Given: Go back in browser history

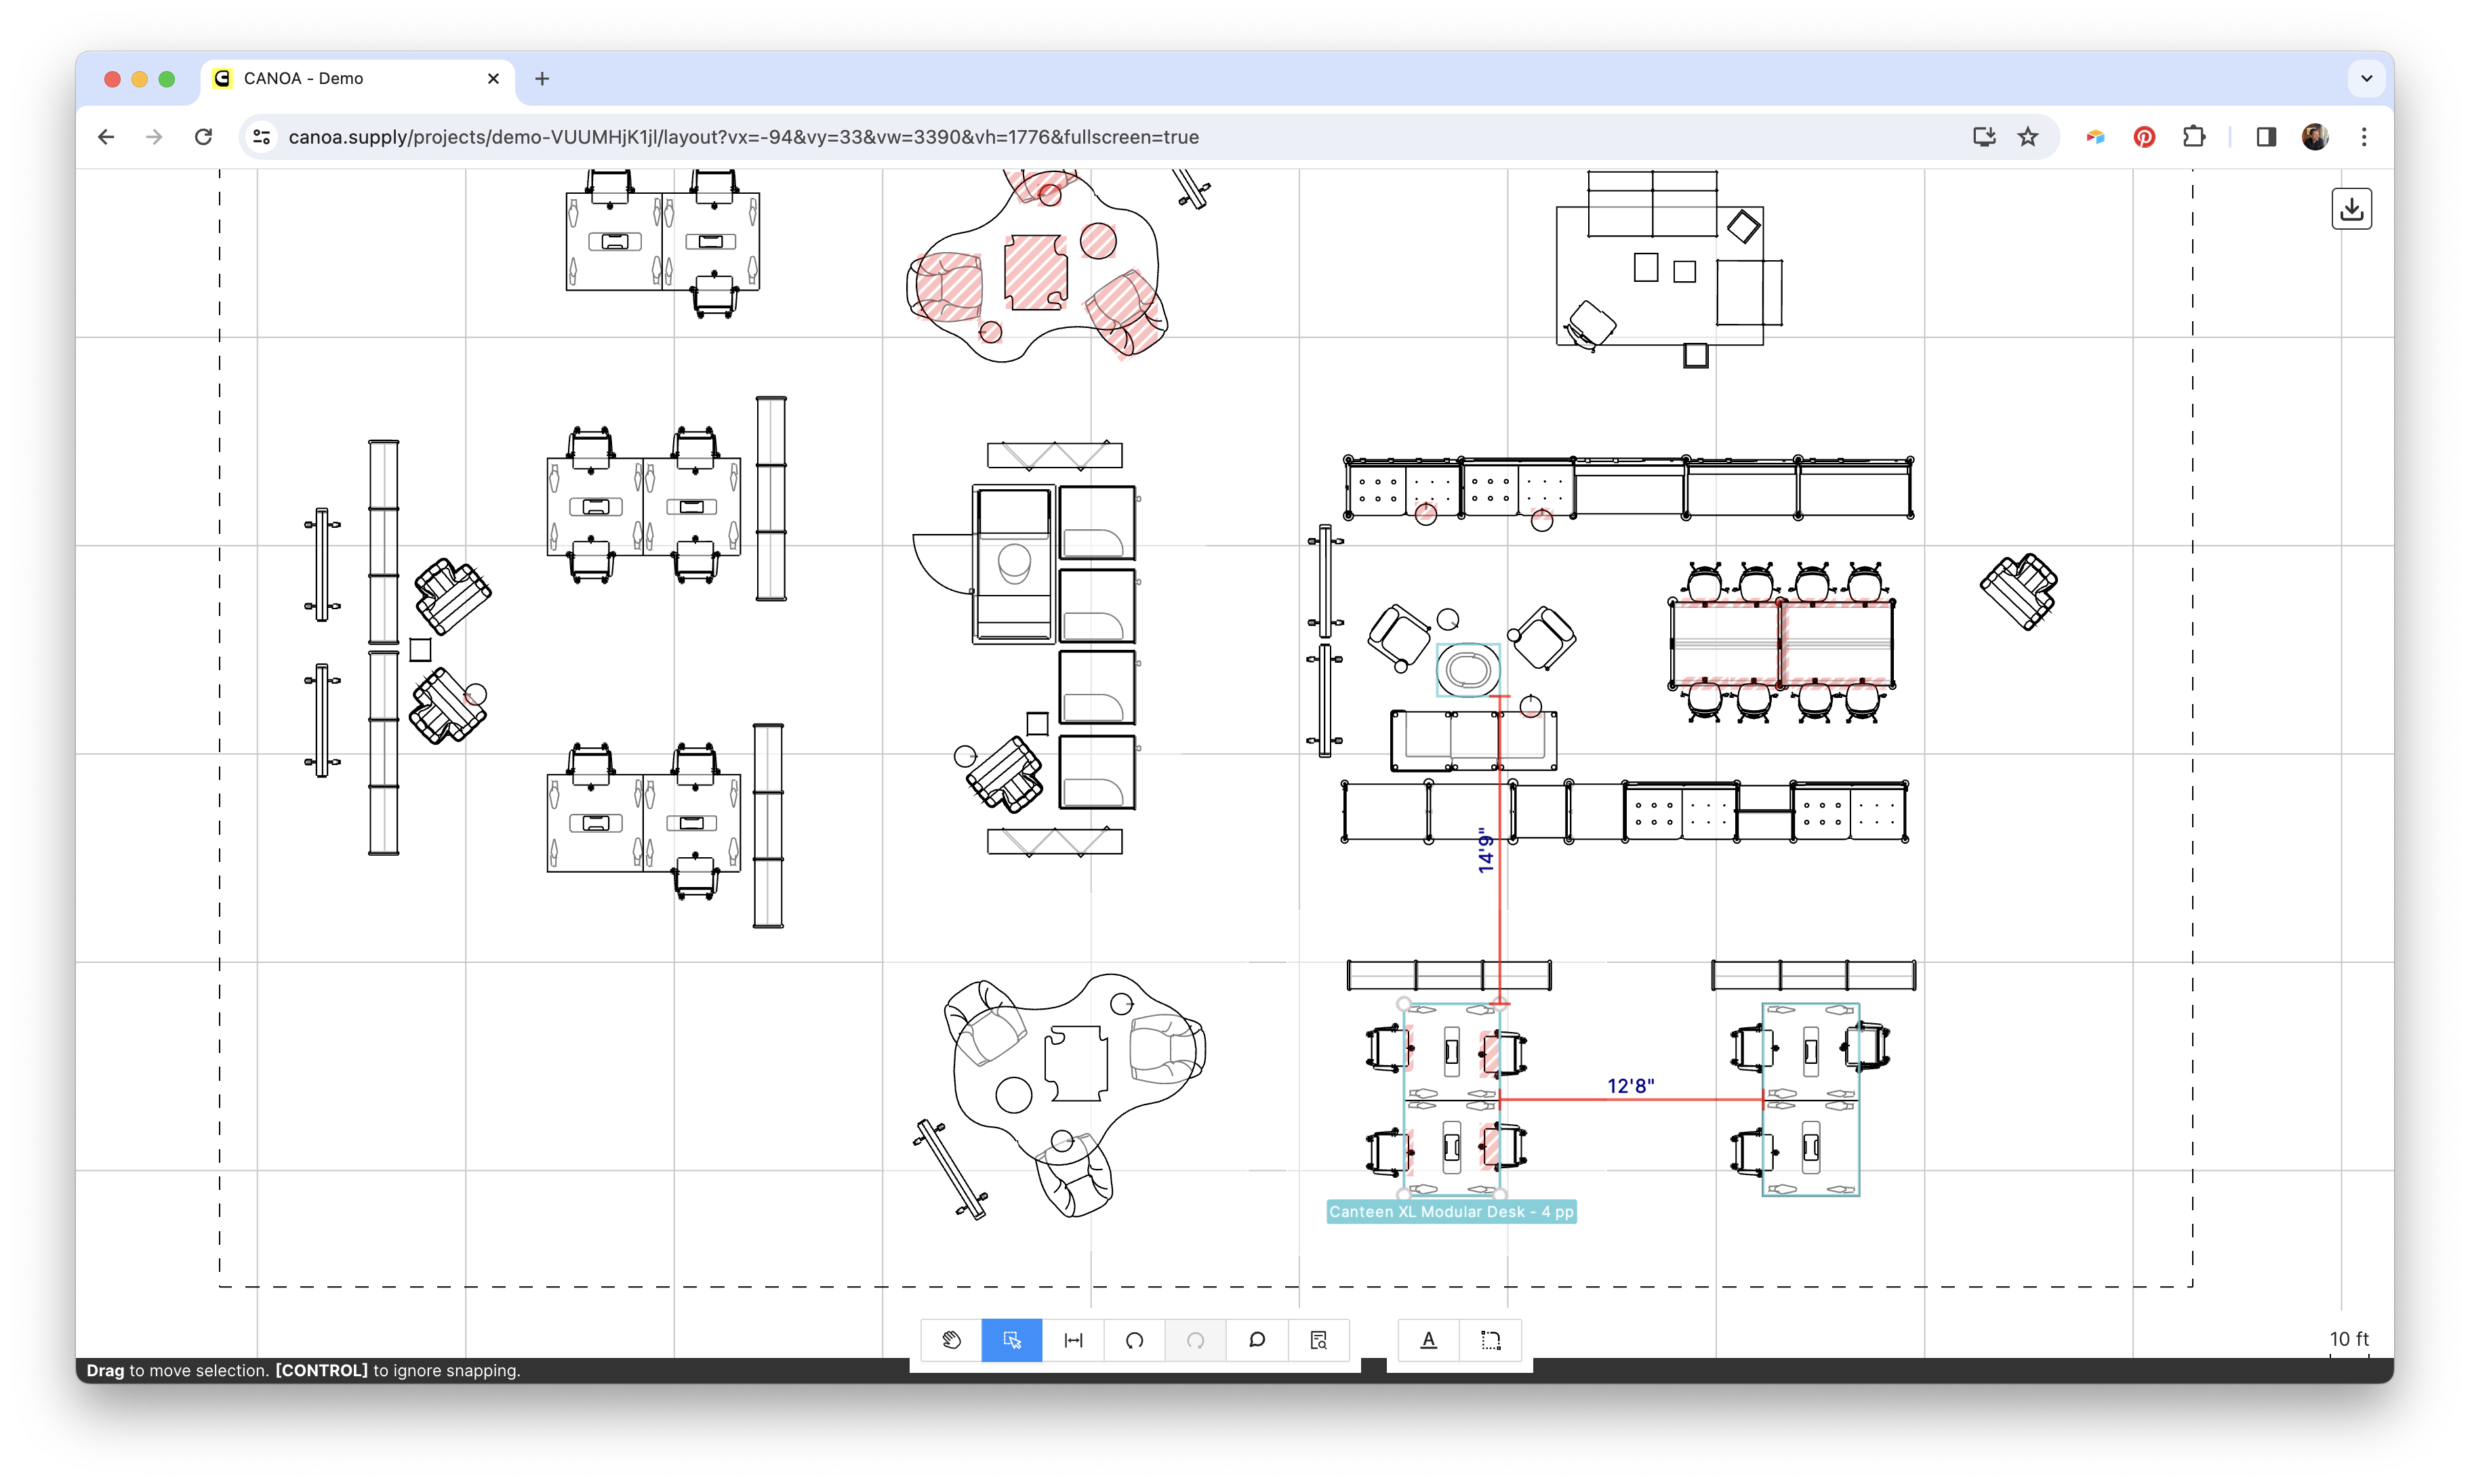Looking at the screenshot, I should pyautogui.click(x=106, y=137).
